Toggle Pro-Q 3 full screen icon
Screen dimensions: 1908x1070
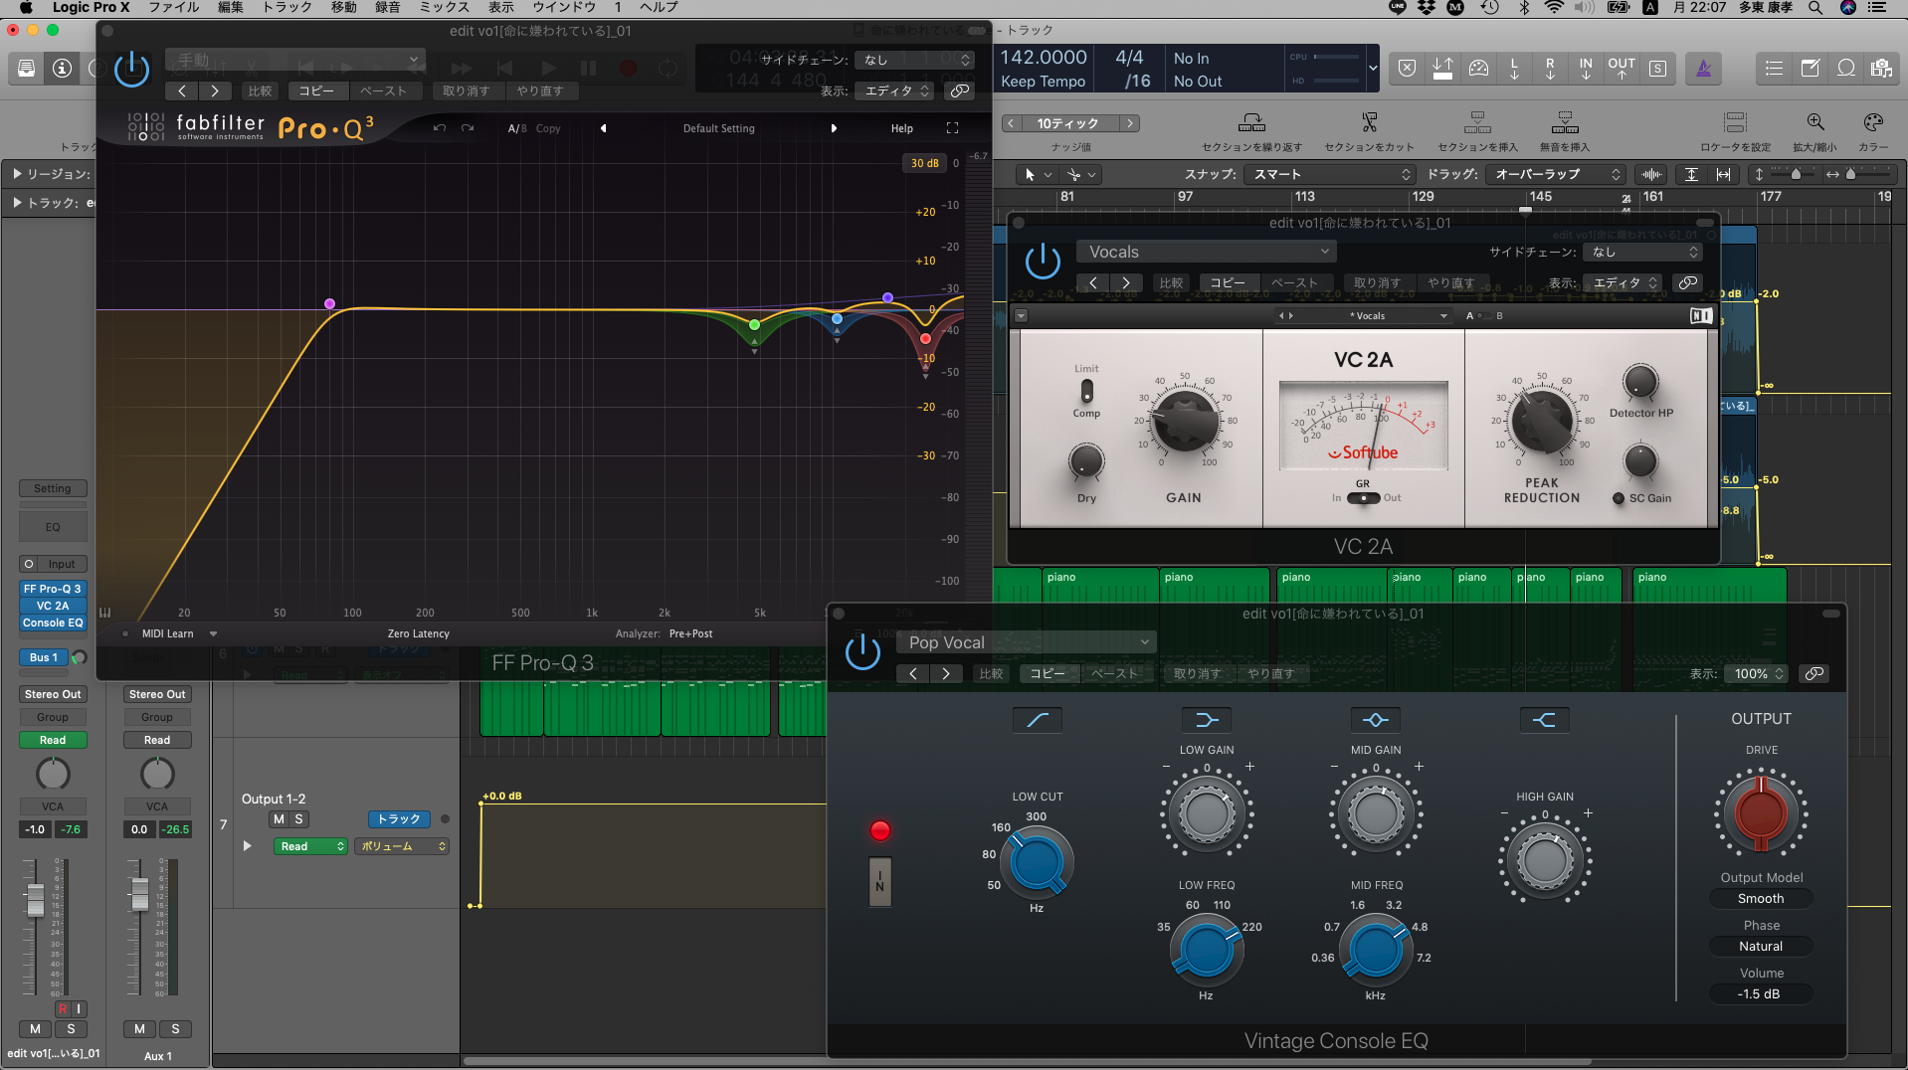click(952, 128)
